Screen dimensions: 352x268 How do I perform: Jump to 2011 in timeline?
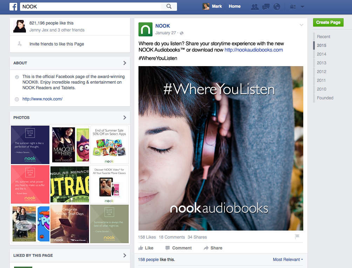click(321, 80)
